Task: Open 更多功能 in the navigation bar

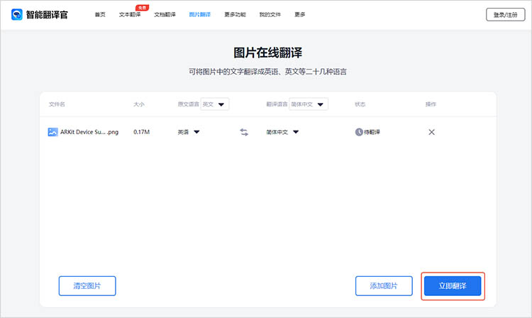Action: coord(235,15)
